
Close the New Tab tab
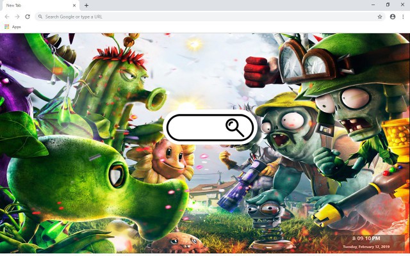click(74, 5)
